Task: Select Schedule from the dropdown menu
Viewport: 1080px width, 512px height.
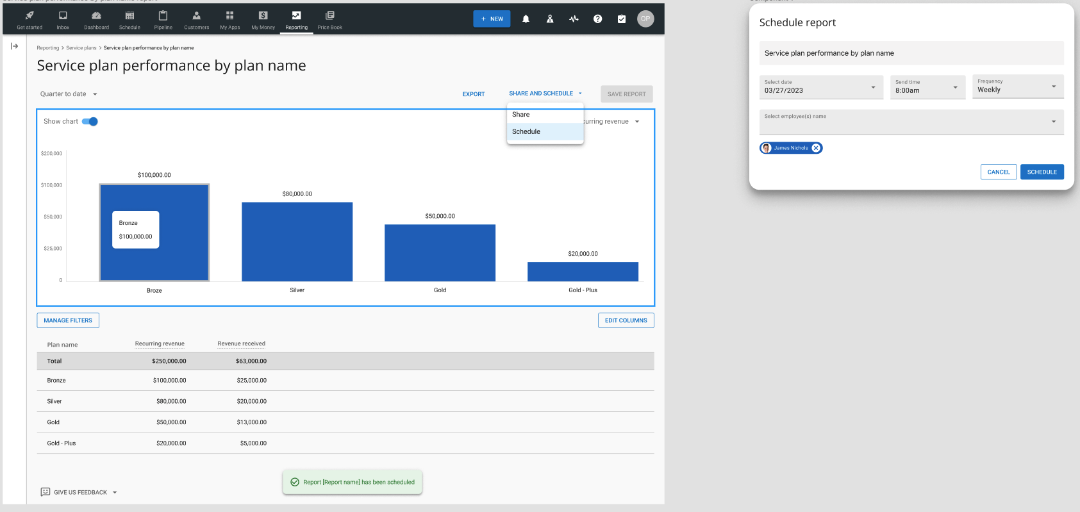Action: [x=526, y=132]
